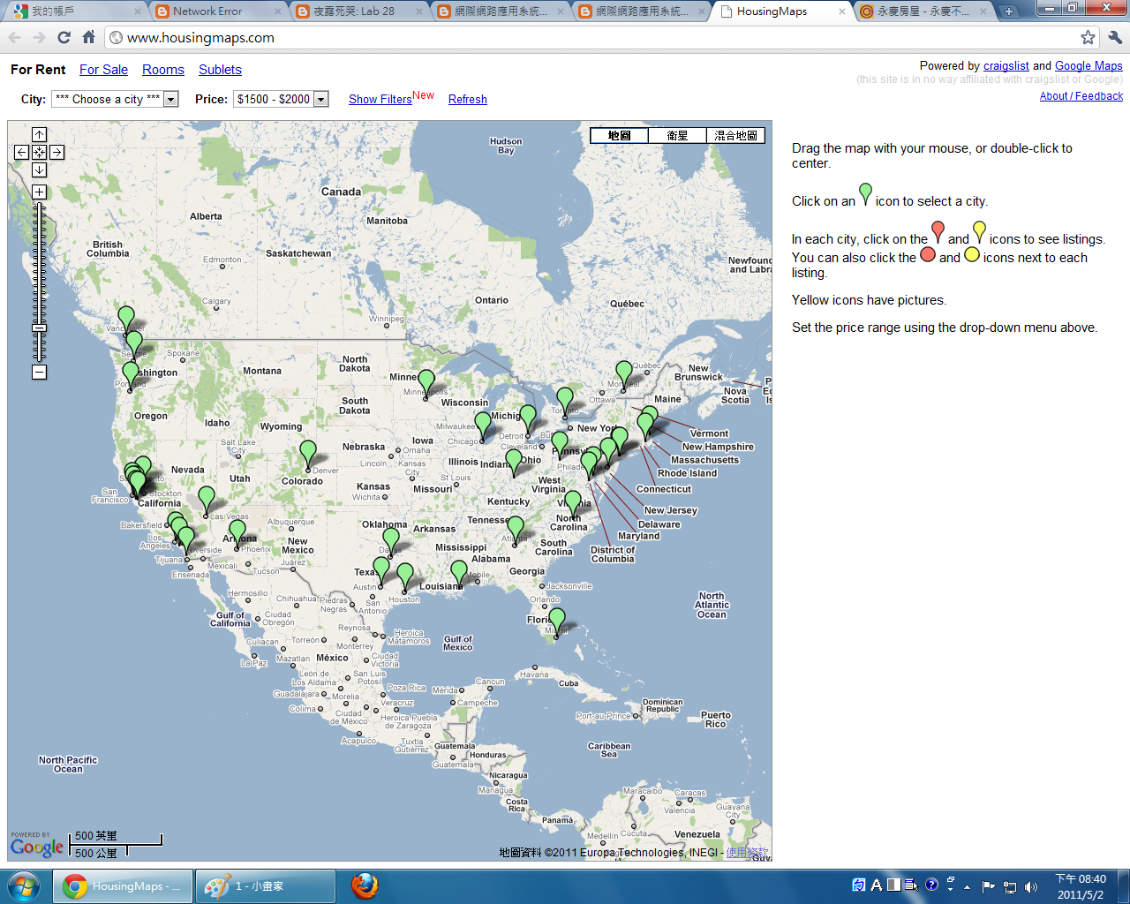This screenshot has width=1130, height=904.
Task: Reload the page with browser refresh icon
Action: click(x=64, y=37)
